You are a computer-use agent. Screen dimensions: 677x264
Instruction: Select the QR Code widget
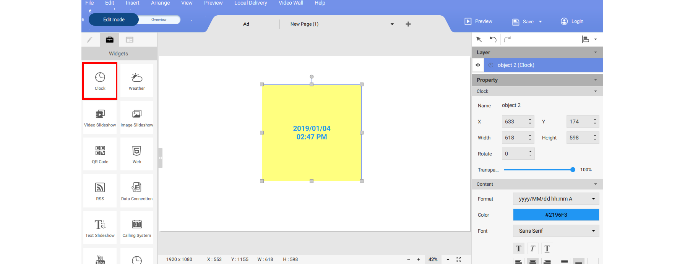click(x=100, y=154)
